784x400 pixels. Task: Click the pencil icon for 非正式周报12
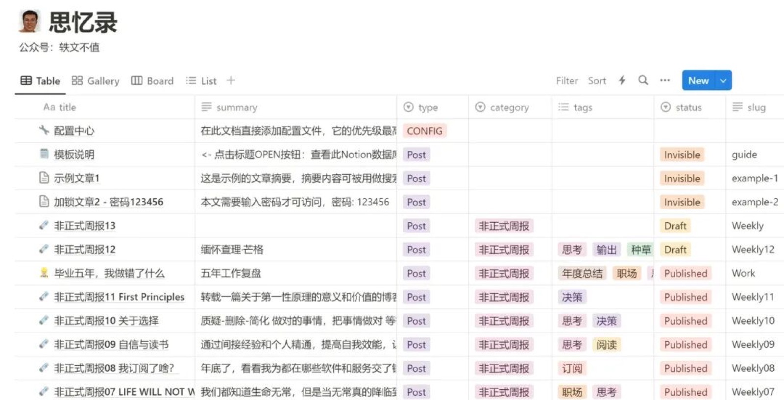click(x=44, y=249)
